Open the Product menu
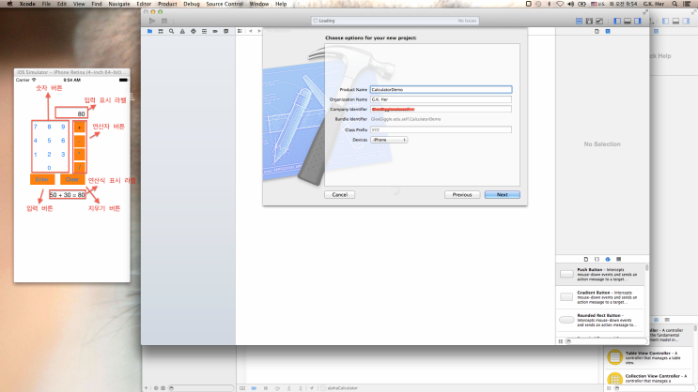This screenshot has height=392, width=698. coord(167,4)
